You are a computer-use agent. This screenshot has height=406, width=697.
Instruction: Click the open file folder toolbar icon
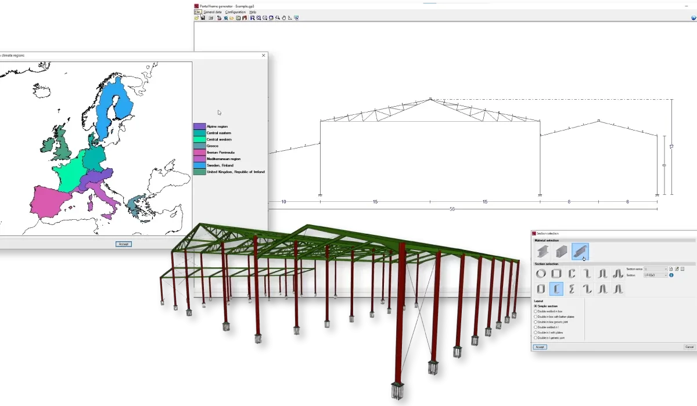tap(196, 18)
